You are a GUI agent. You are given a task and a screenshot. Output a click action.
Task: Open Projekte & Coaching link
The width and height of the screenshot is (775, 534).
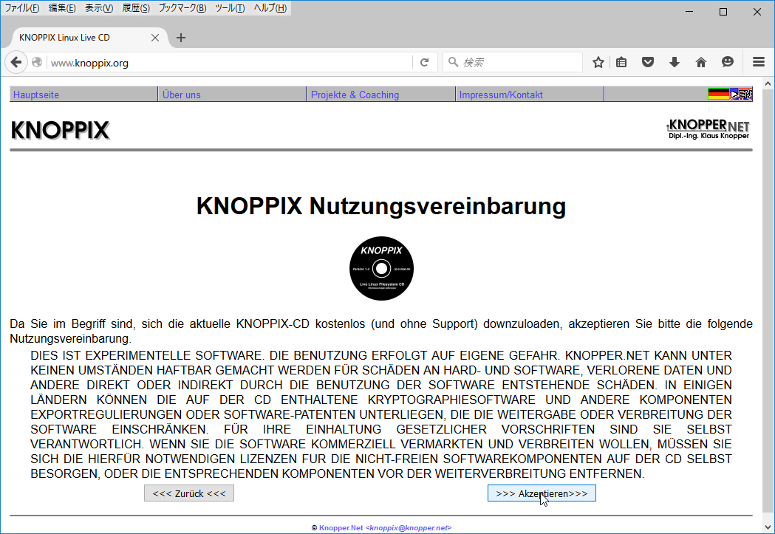coord(355,95)
